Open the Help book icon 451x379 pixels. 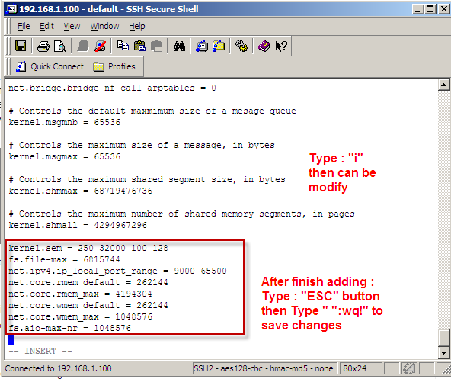click(x=264, y=46)
